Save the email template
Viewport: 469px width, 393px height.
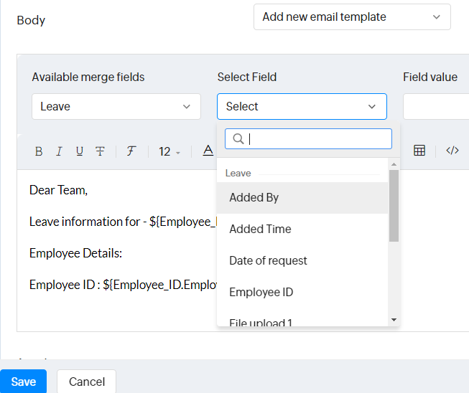tap(23, 382)
